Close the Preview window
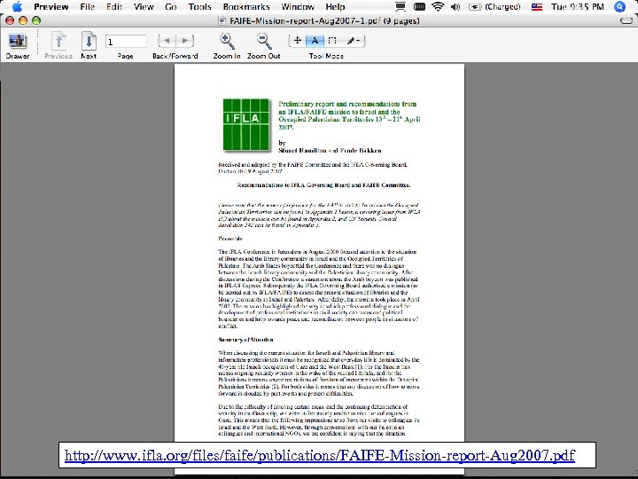The width and height of the screenshot is (638, 479). point(10,20)
